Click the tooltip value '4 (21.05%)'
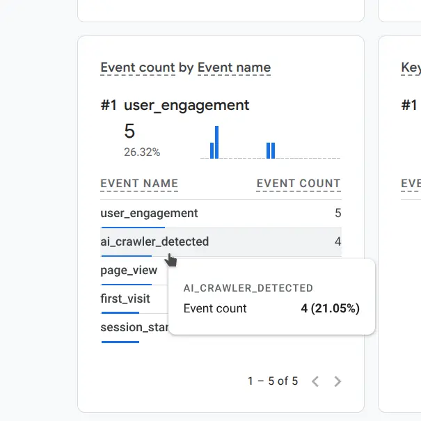The image size is (421, 421). pyautogui.click(x=331, y=308)
